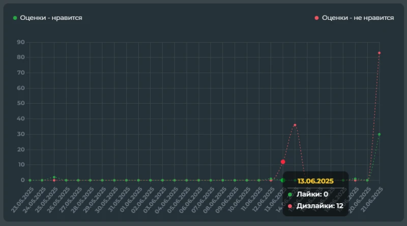Click the red dislike point at 36

coord(295,125)
